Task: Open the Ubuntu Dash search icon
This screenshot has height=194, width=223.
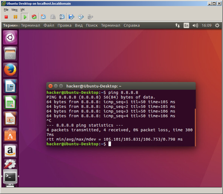Action: point(10,37)
